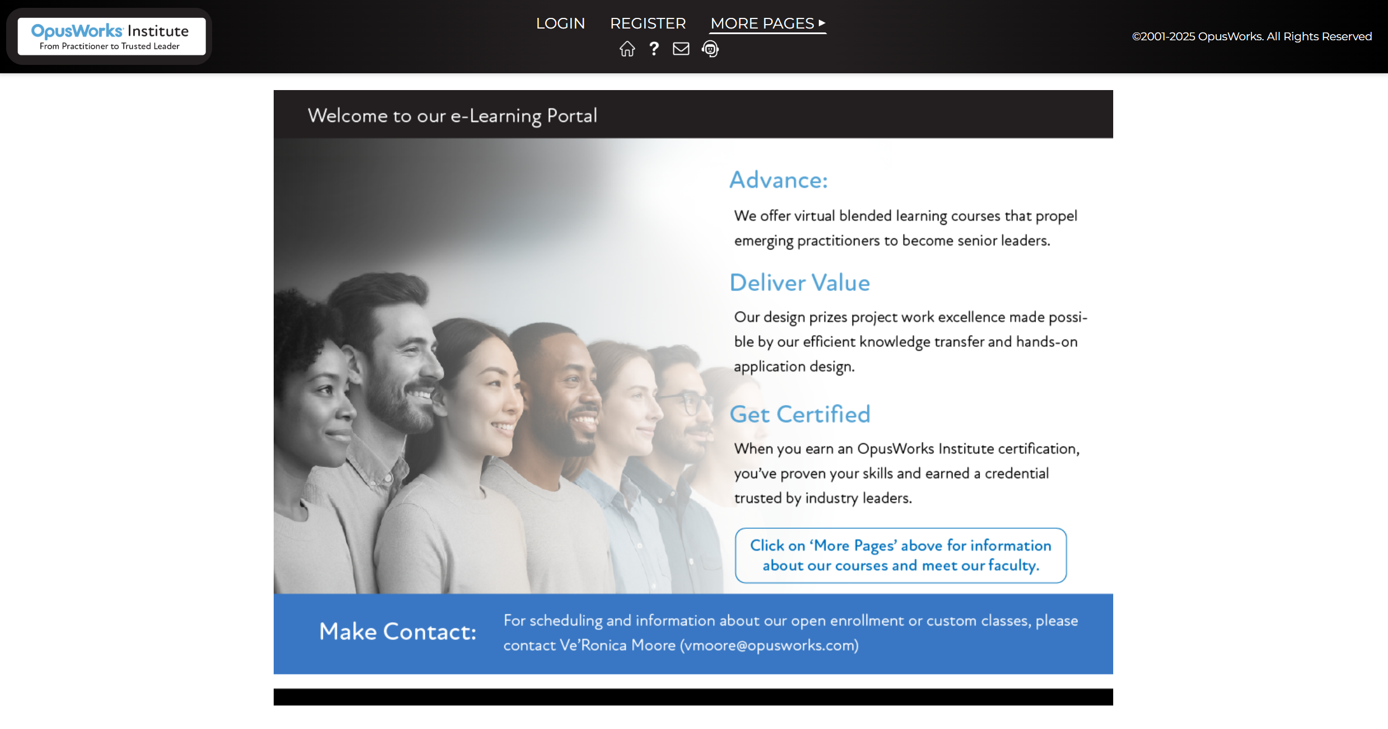Click the paragraph about virtual blended learning courses
Screen dimensions: 1388x729
pyautogui.click(x=905, y=228)
